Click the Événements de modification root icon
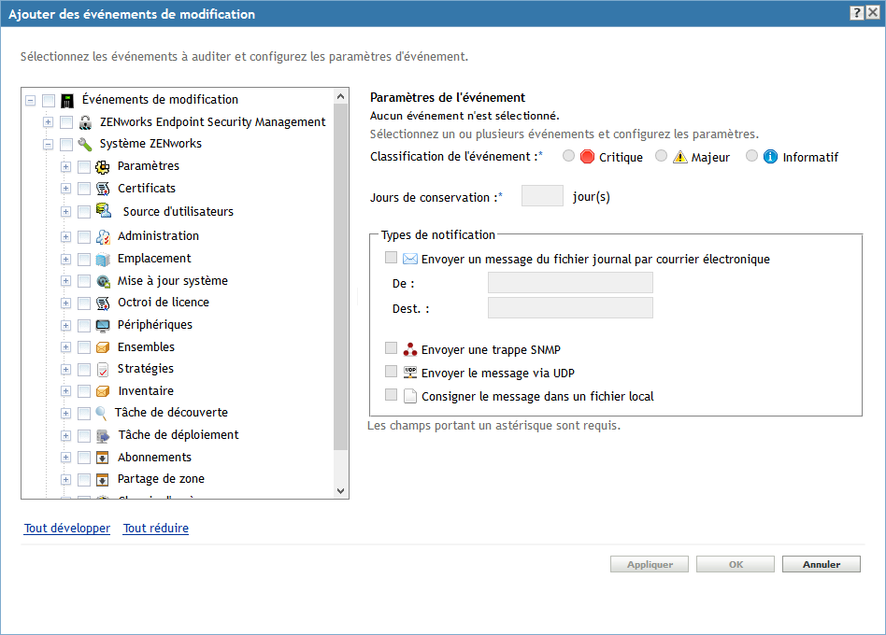 [67, 101]
